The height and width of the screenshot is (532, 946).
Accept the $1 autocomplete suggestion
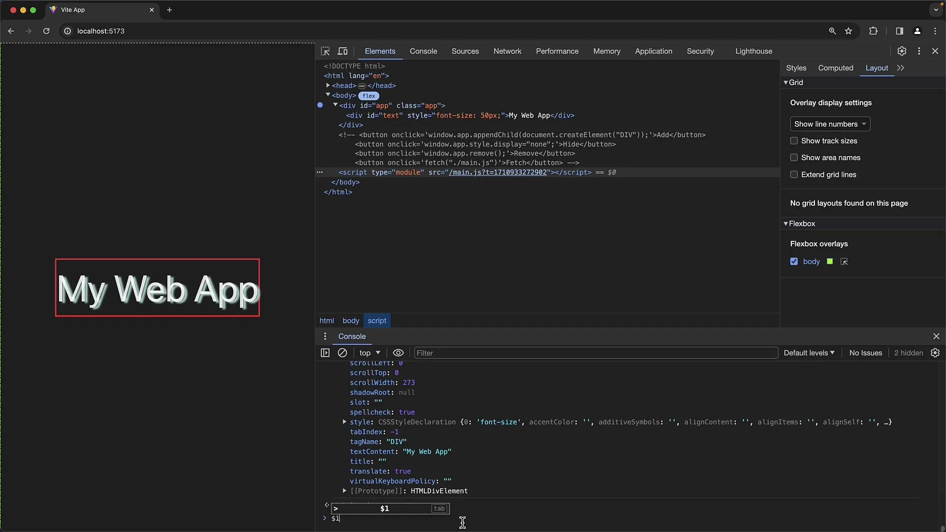pyautogui.click(x=390, y=508)
